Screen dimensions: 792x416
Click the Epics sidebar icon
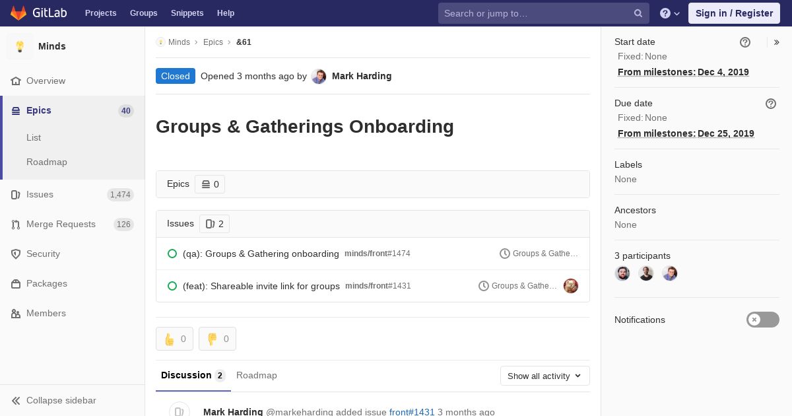16,110
